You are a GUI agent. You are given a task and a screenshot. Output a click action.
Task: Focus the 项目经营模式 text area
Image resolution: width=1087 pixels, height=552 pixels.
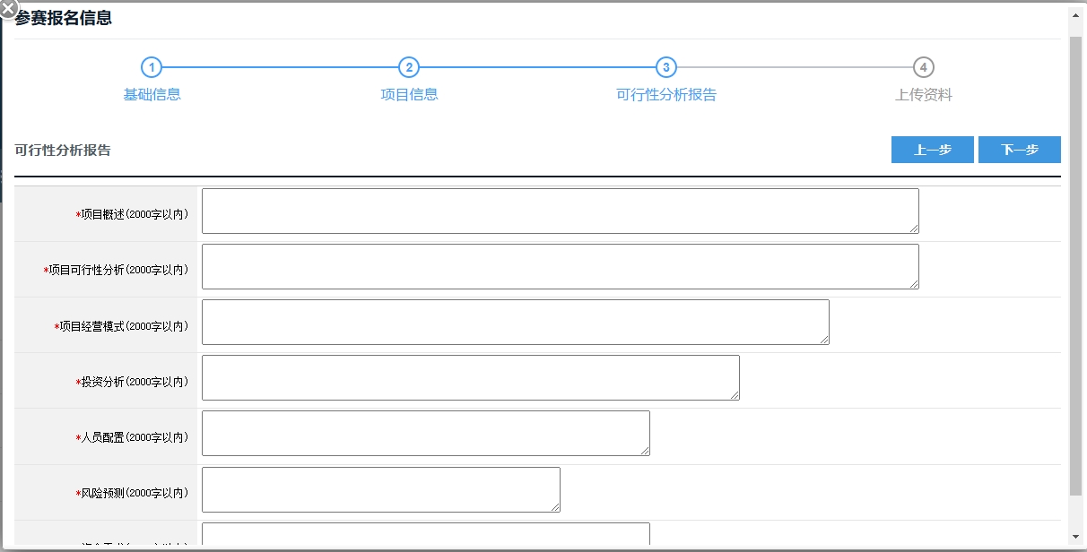tap(516, 323)
